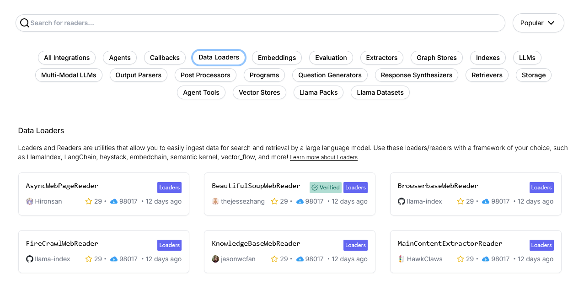Filter by Agent Tools
This screenshot has height=285, width=584.
point(201,92)
